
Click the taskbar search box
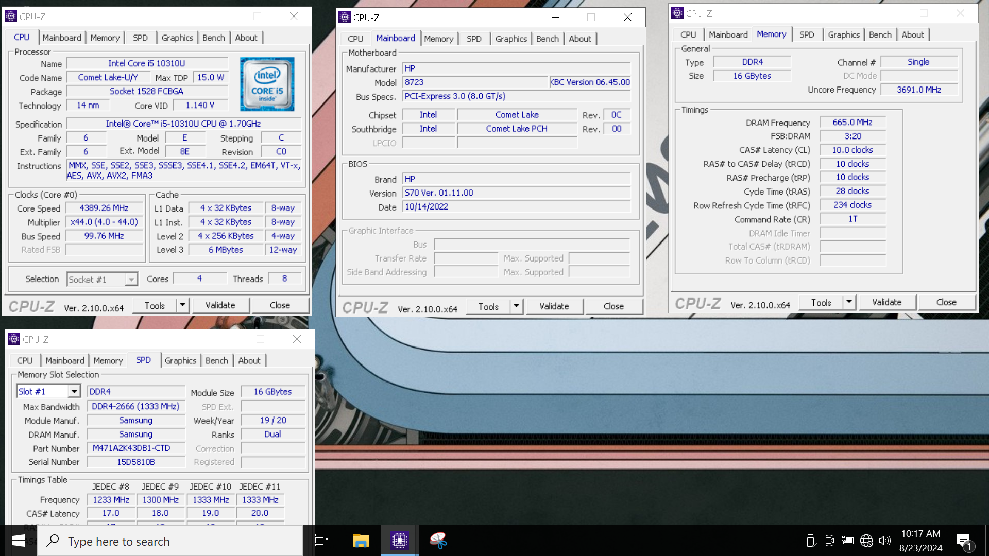click(x=170, y=541)
